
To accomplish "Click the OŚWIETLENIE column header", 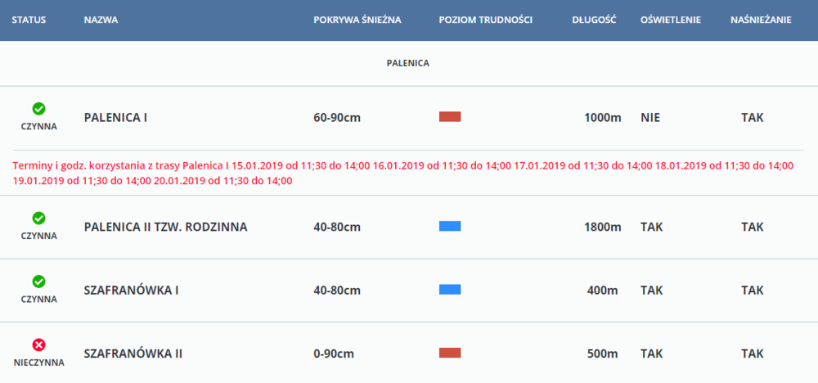I will (x=671, y=20).
